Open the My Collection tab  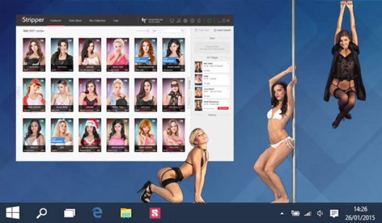point(97,20)
